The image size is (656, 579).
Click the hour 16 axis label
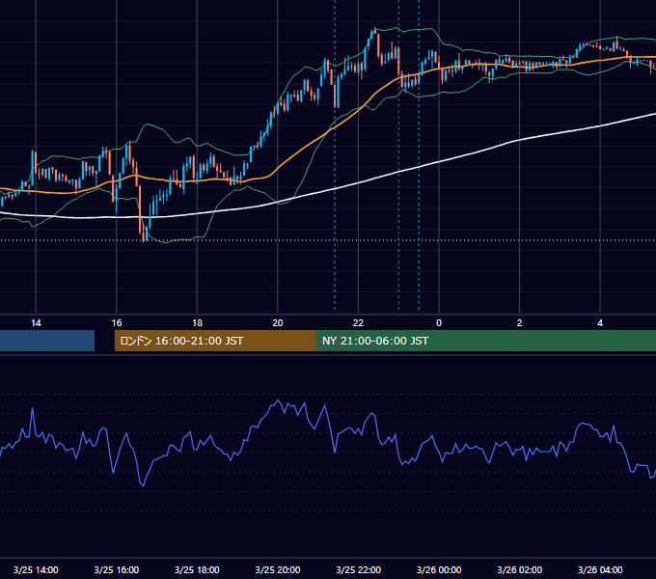coord(117,323)
